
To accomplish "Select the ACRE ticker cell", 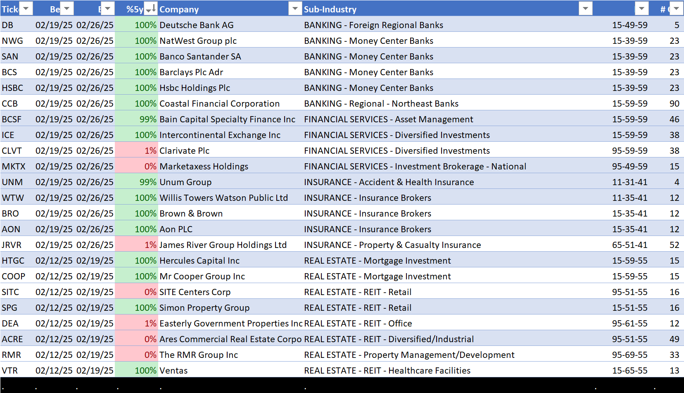I will coord(17,339).
